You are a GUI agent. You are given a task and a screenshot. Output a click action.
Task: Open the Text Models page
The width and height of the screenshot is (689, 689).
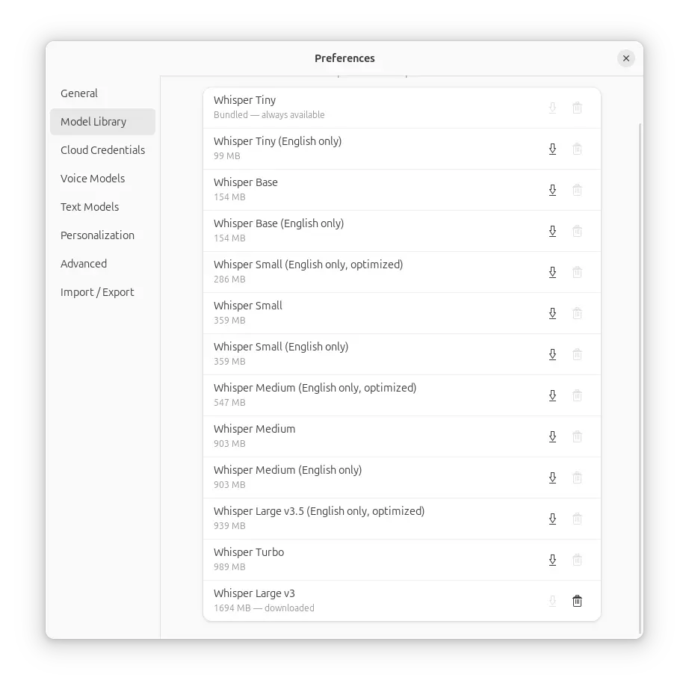point(90,207)
